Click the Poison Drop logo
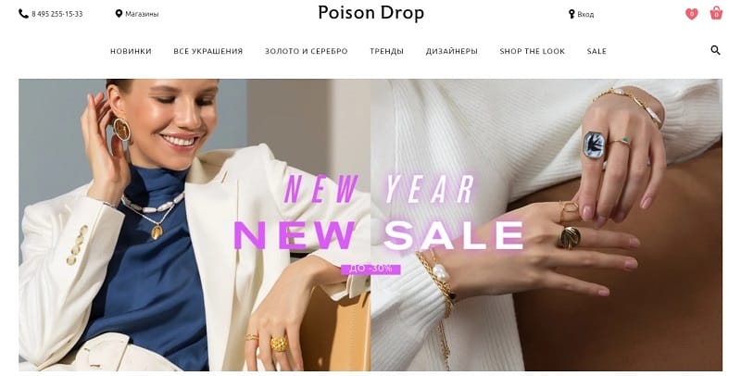Viewport: 741px width, 376px height. (x=371, y=13)
